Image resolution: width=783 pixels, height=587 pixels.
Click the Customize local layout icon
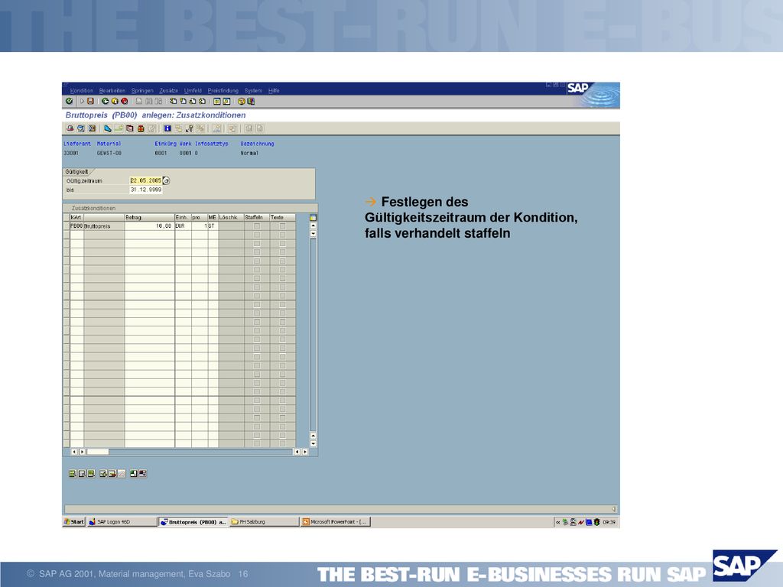[x=251, y=102]
